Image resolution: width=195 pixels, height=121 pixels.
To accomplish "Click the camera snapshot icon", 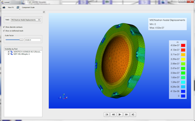I will (x=4, y=7).
